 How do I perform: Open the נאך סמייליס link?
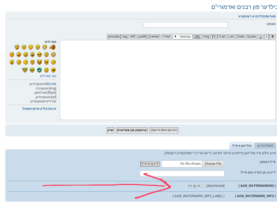click(x=48, y=76)
